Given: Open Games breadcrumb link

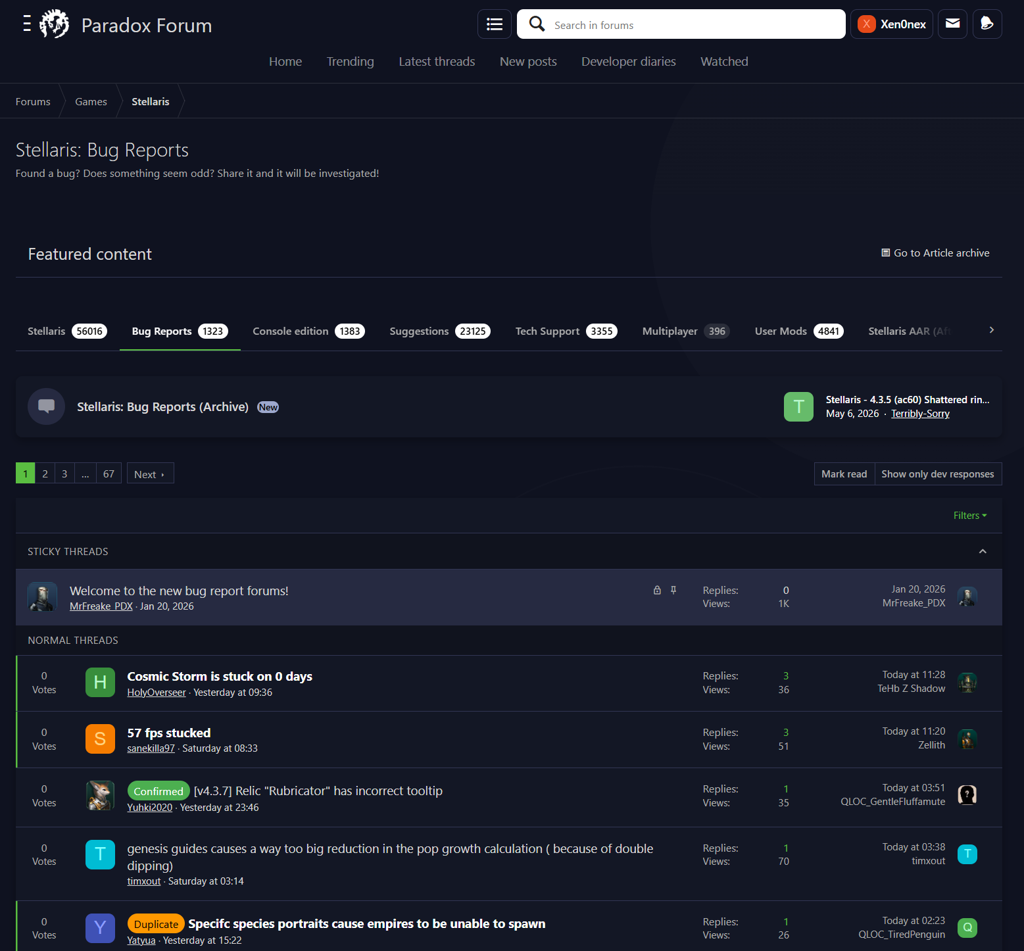Looking at the screenshot, I should (91, 101).
